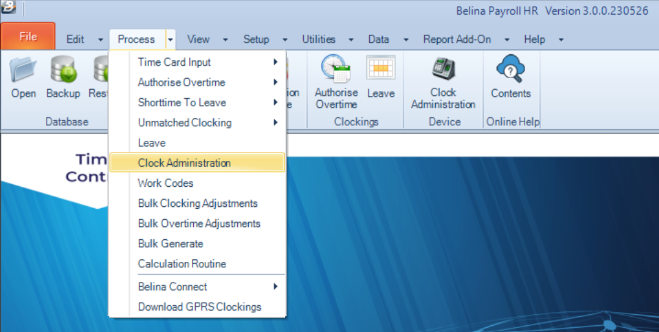Select Bulk Overtime Adjustments
Image resolution: width=659 pixels, height=332 pixels.
coord(197,223)
